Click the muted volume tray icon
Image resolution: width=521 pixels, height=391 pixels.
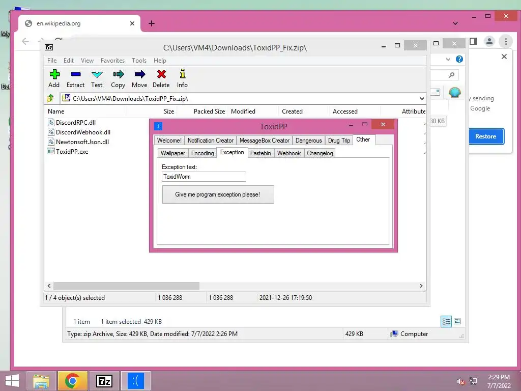coord(460,381)
